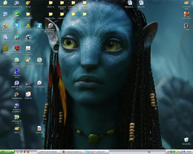The width and height of the screenshot is (193, 154).
Task: Select the Nakagawa Shoko folder
Action: [x=62, y=5]
